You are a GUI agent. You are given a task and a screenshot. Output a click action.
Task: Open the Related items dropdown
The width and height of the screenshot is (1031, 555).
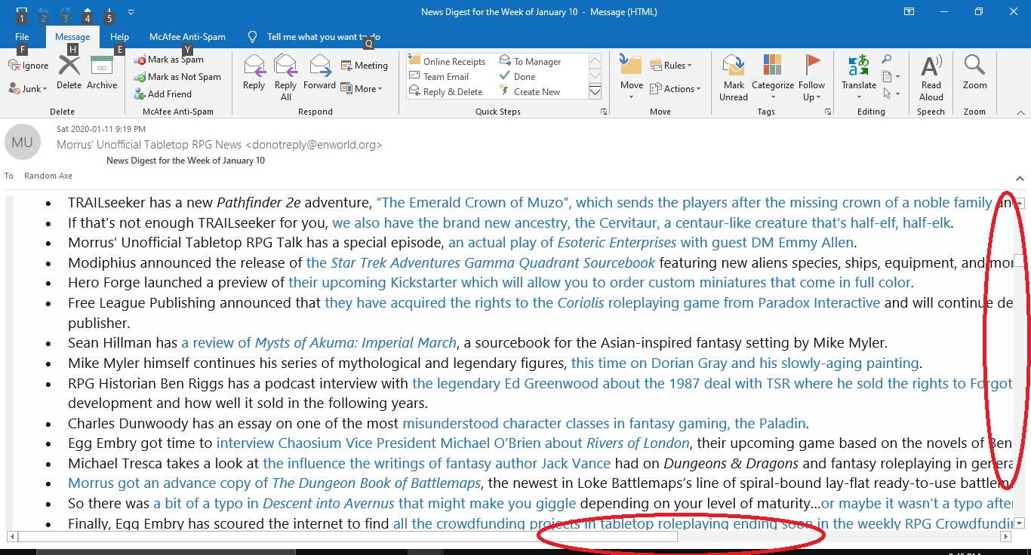tap(891, 76)
